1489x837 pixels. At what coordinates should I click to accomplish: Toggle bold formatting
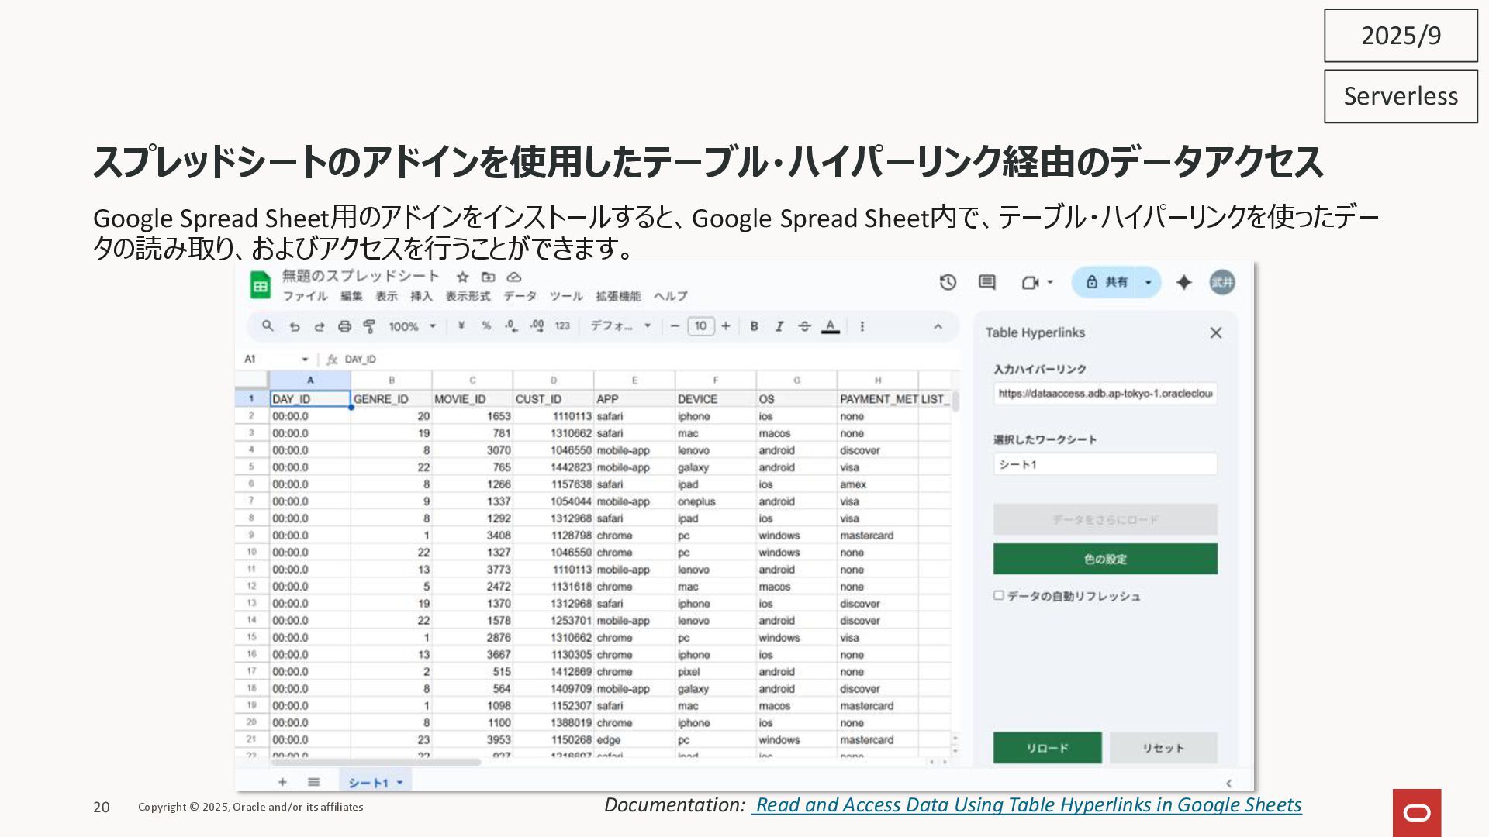pyautogui.click(x=754, y=326)
